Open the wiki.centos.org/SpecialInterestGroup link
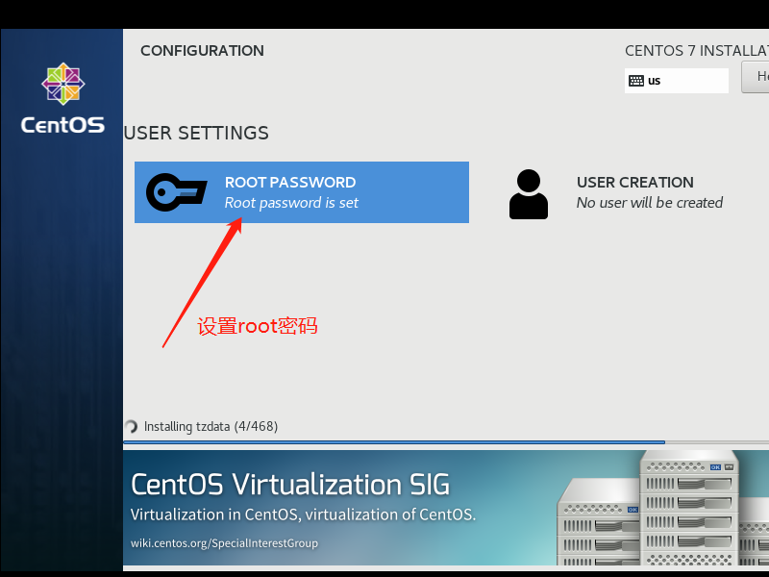This screenshot has width=769, height=577. point(224,543)
